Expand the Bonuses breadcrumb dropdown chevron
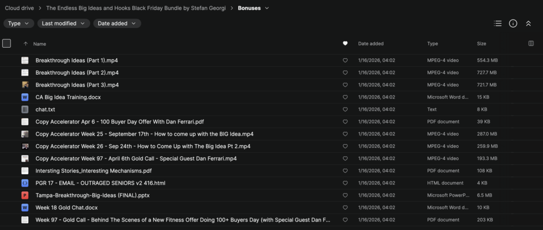543x230 pixels. click(x=267, y=8)
